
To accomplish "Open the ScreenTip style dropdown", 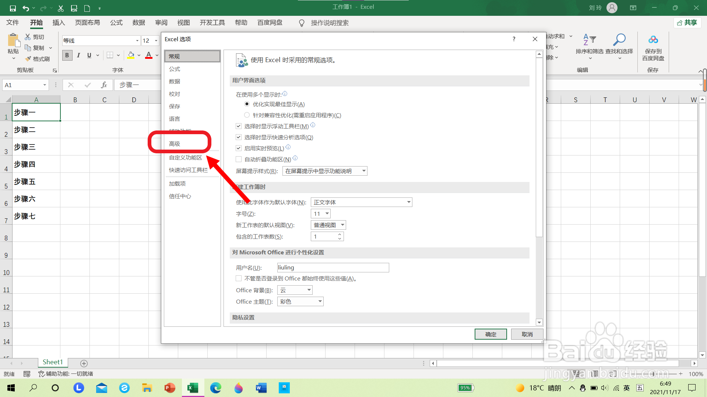I will point(363,171).
